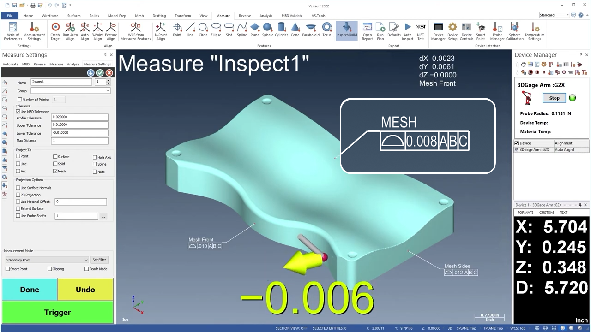
Task: Measure an Ellipse feature
Action: pyautogui.click(x=216, y=30)
